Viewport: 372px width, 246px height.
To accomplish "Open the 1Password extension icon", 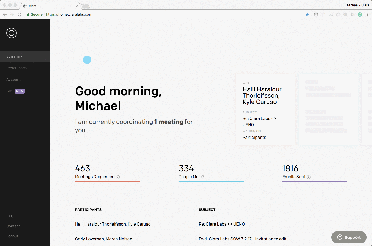I will pyautogui.click(x=316, y=14).
